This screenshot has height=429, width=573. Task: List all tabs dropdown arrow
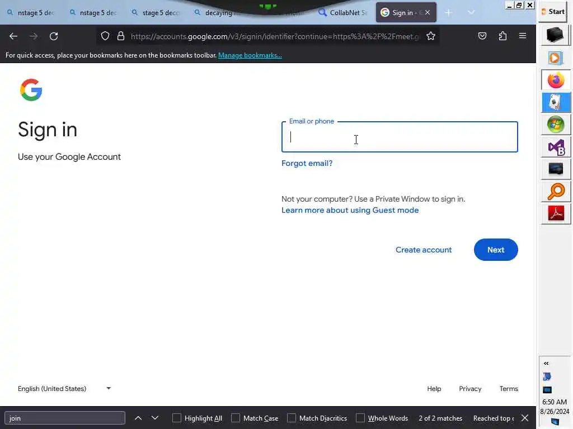coord(471,13)
